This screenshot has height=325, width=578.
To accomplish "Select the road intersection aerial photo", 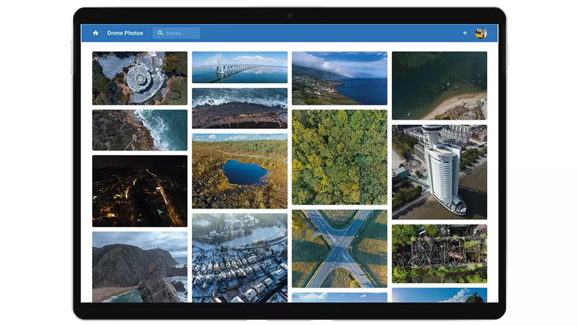I will pyautogui.click(x=340, y=249).
